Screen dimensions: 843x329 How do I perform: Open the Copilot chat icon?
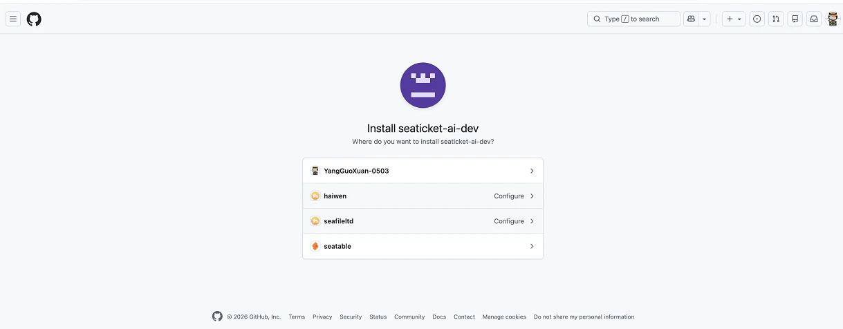click(691, 19)
